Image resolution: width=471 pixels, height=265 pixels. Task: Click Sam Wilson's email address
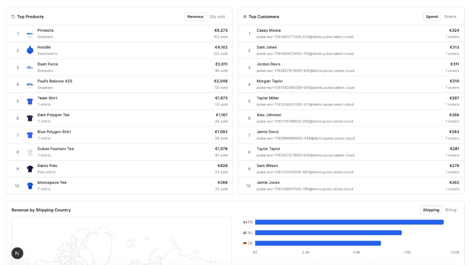pos(305,172)
